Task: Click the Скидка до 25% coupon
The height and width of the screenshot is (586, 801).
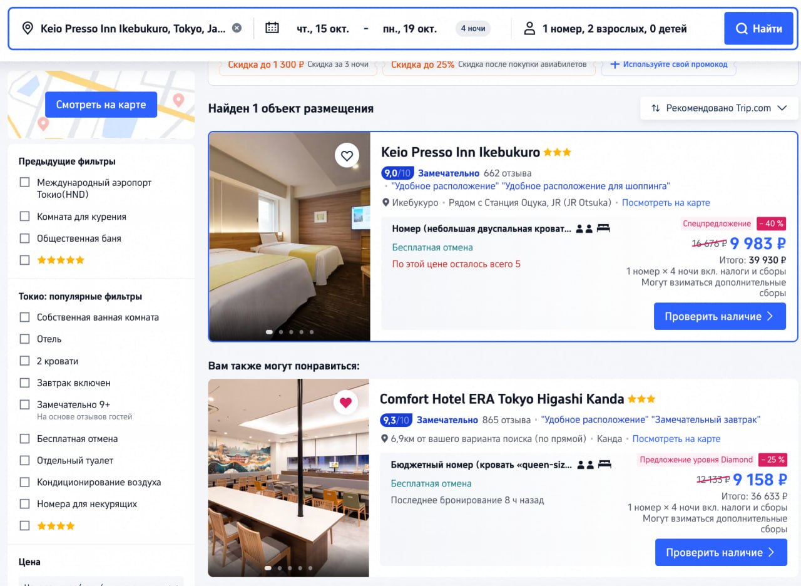Action: pos(489,64)
